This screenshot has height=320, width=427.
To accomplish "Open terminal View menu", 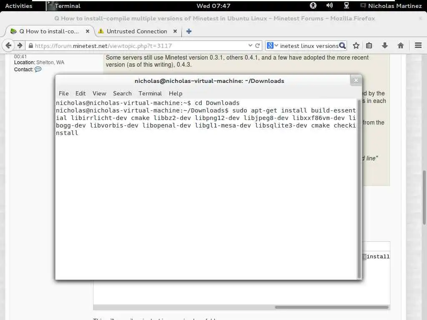I will click(99, 93).
